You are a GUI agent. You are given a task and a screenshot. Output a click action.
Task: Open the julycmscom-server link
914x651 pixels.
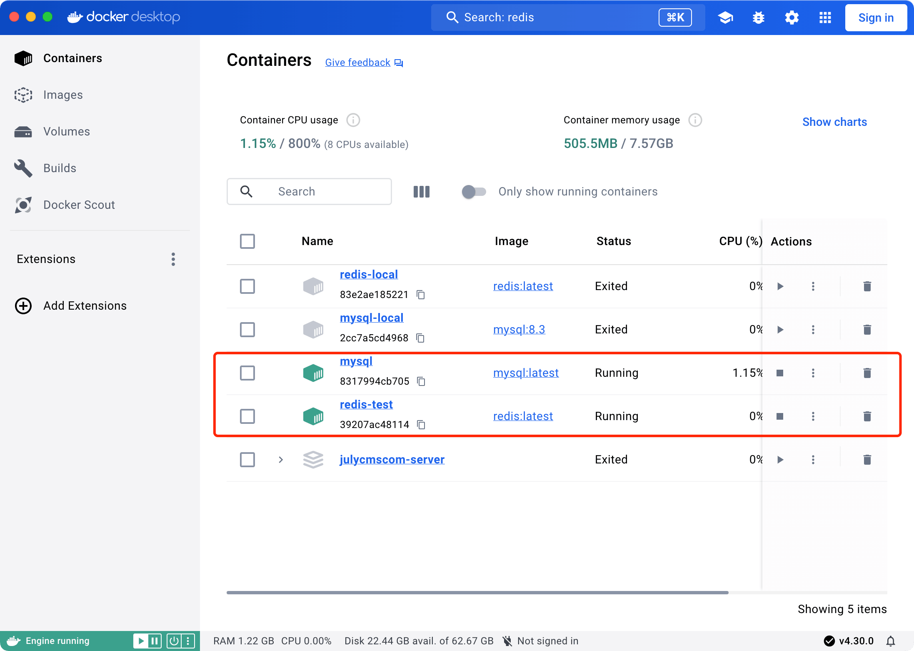[392, 460]
